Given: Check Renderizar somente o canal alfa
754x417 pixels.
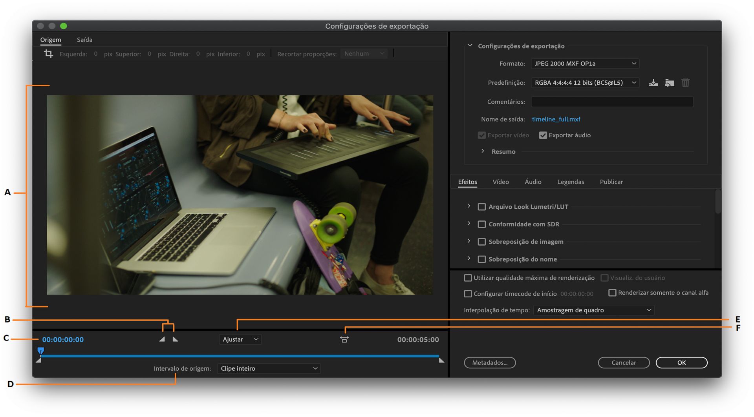Looking at the screenshot, I should click(612, 293).
